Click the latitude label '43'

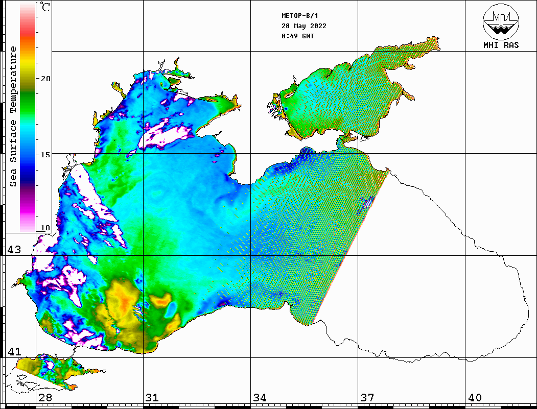click(x=14, y=250)
